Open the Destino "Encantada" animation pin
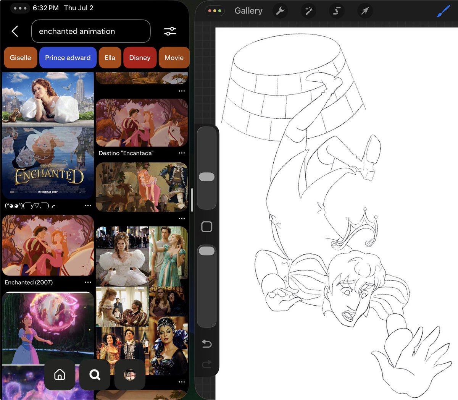This screenshot has height=400, width=458. (142, 123)
